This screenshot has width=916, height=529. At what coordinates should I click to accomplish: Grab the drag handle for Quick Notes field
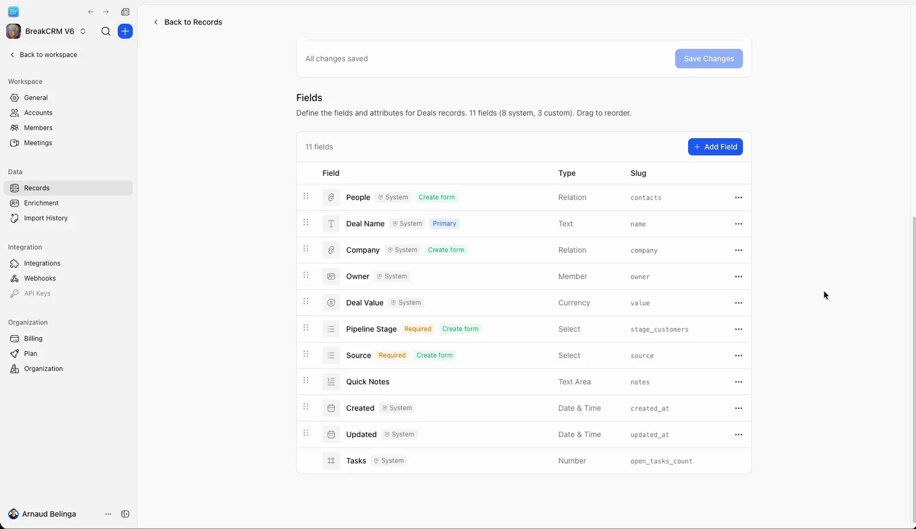tap(306, 380)
